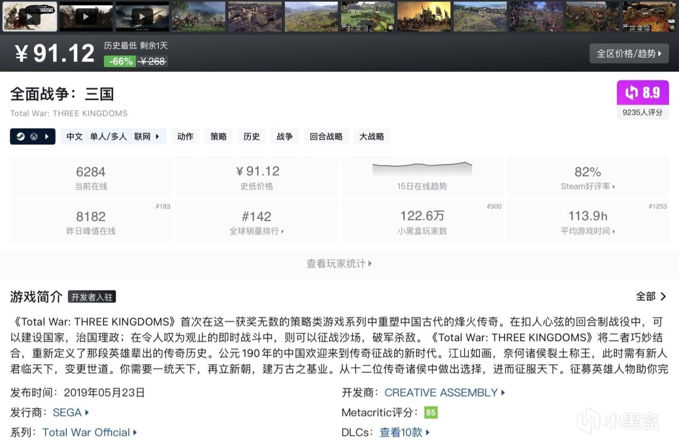Click the 开发者入驻 badge
The width and height of the screenshot is (679, 445).
click(x=92, y=297)
